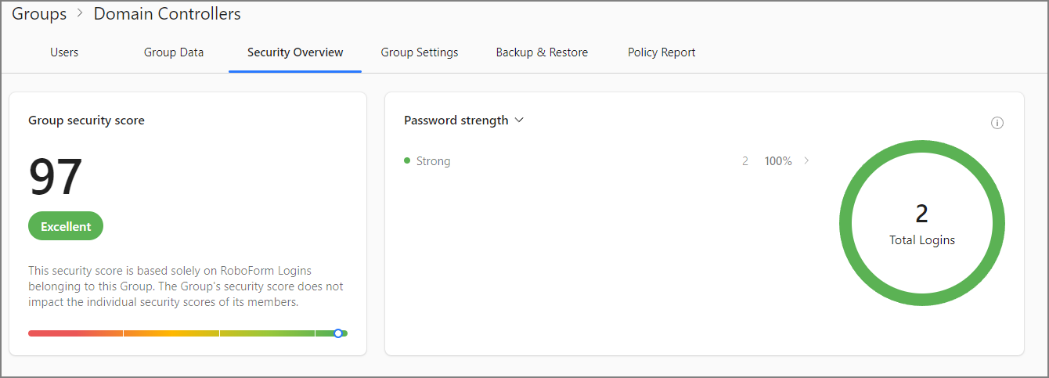Go to the Group Settings tab
1049x378 pixels.
click(420, 52)
